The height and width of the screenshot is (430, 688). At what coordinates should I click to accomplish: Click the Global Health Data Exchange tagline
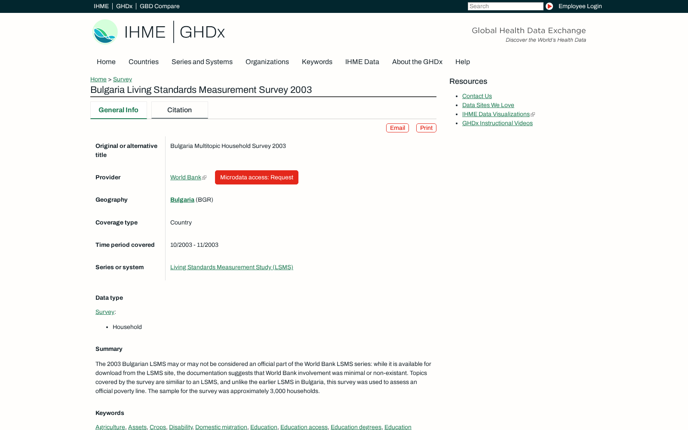coord(528,31)
